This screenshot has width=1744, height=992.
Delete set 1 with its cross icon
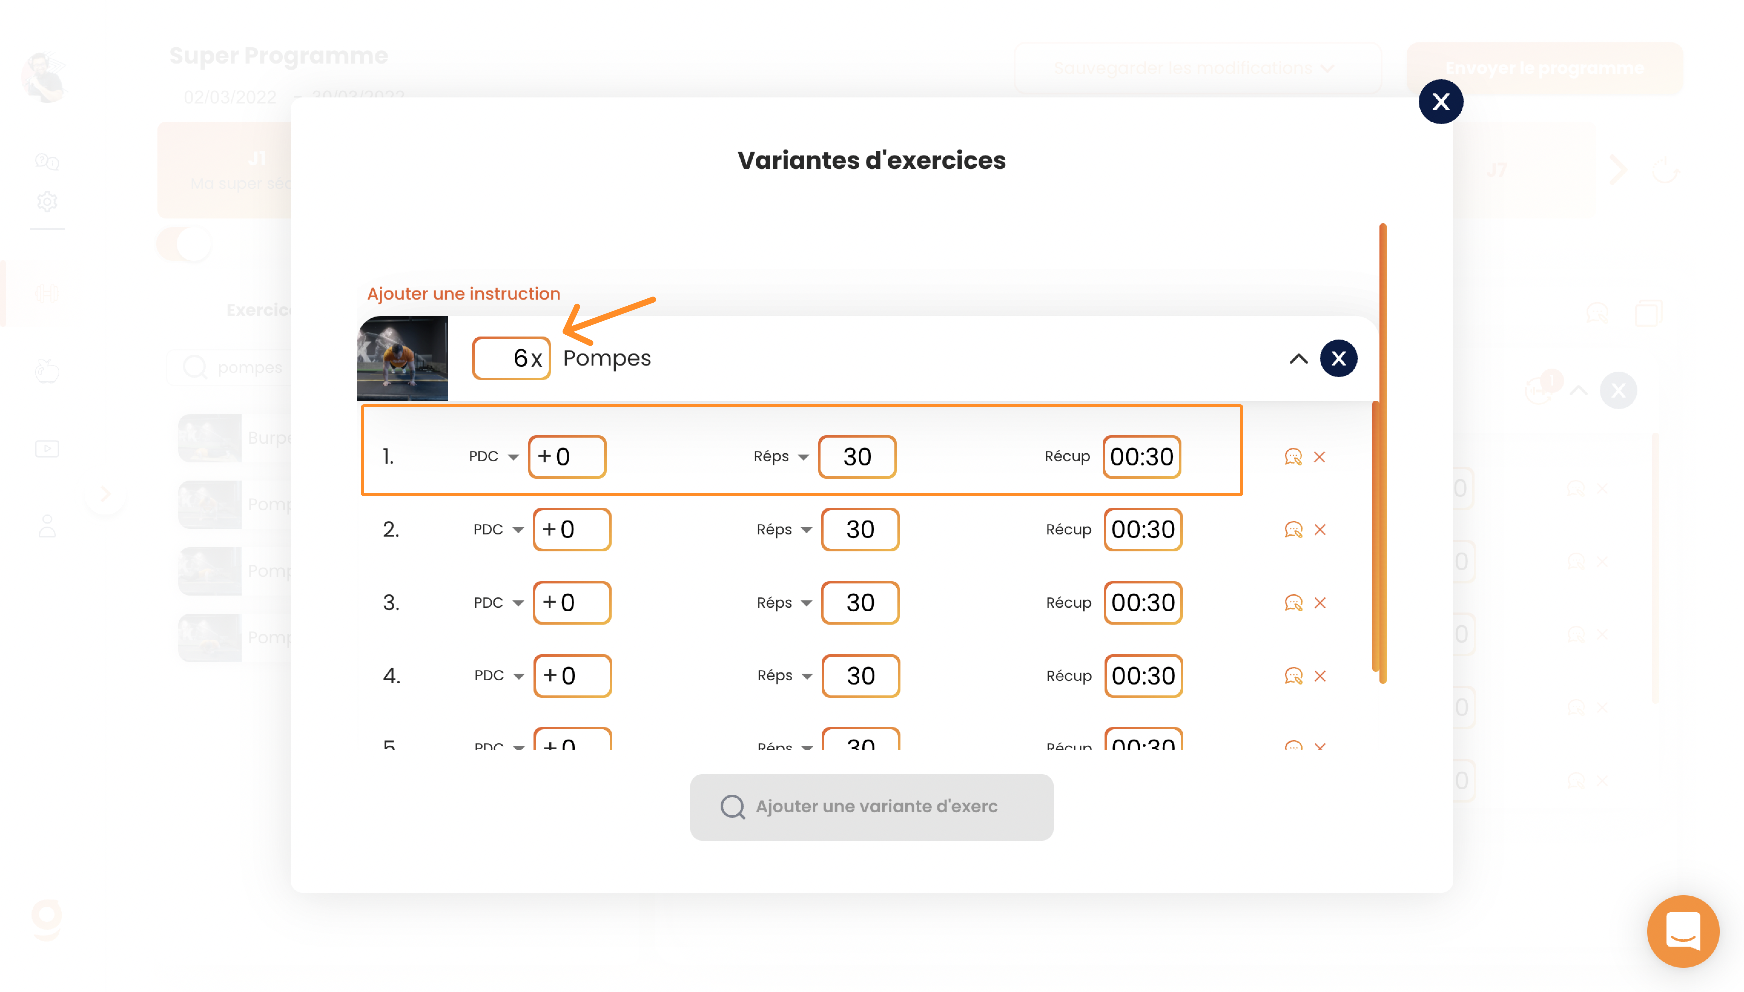click(x=1320, y=456)
